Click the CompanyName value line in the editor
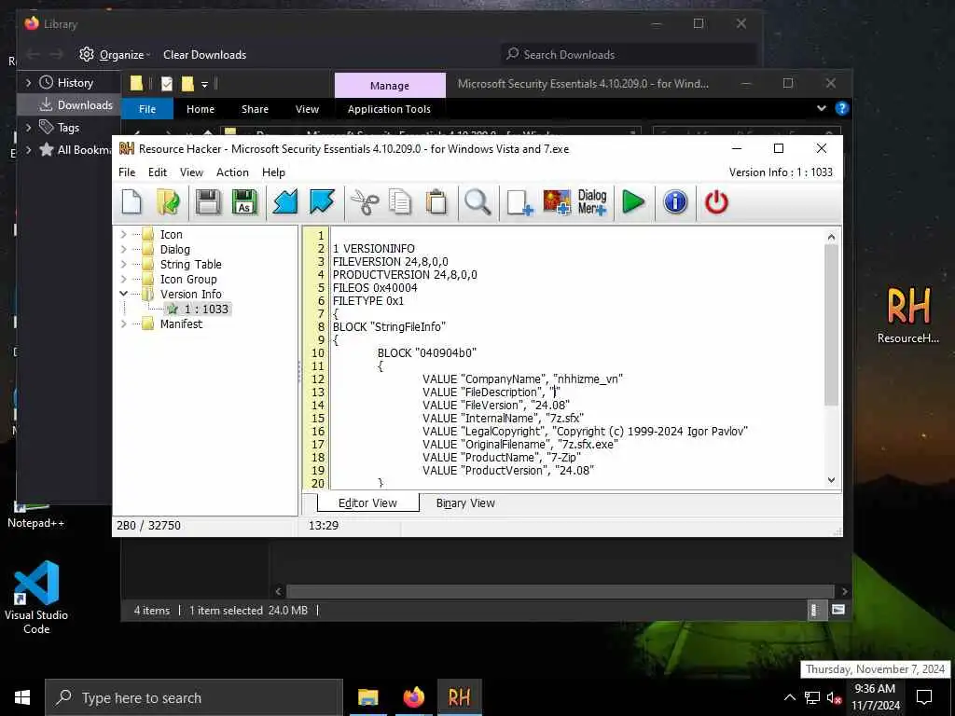The height and width of the screenshot is (716, 955). [x=522, y=379]
